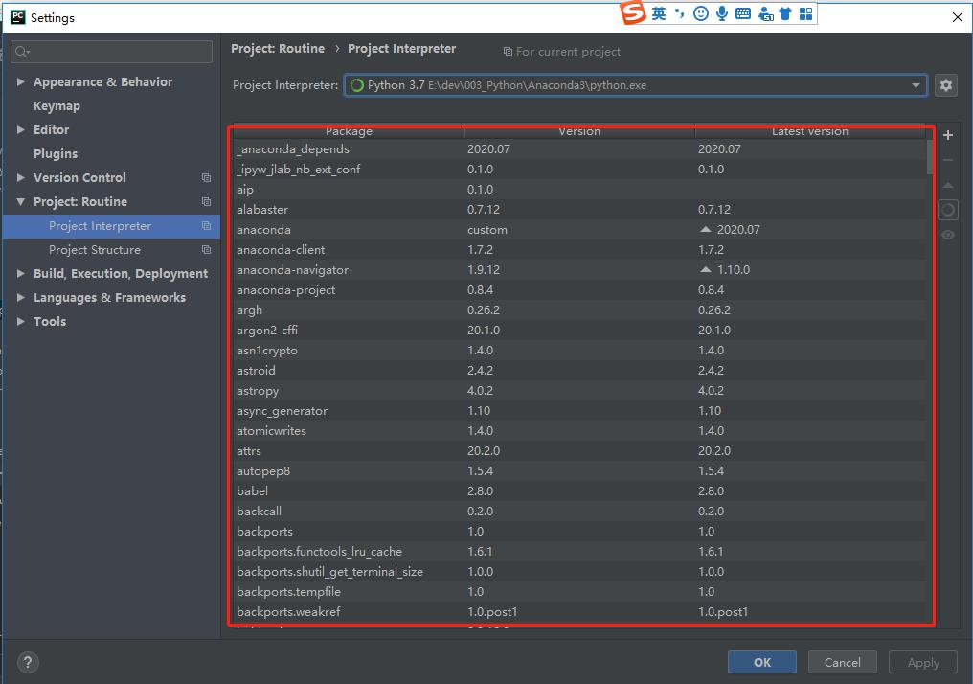Click the plus icon to install a package
This screenshot has height=684, width=973.
coord(948,135)
